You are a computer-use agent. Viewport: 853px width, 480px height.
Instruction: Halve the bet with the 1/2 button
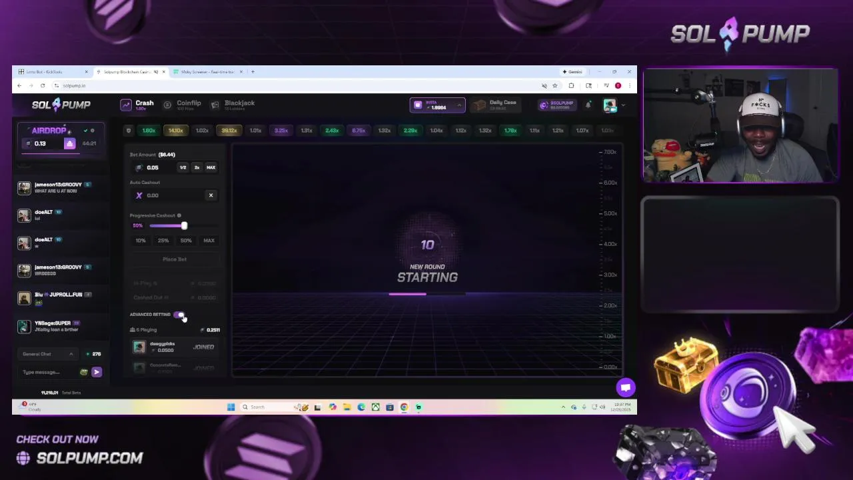coord(183,168)
